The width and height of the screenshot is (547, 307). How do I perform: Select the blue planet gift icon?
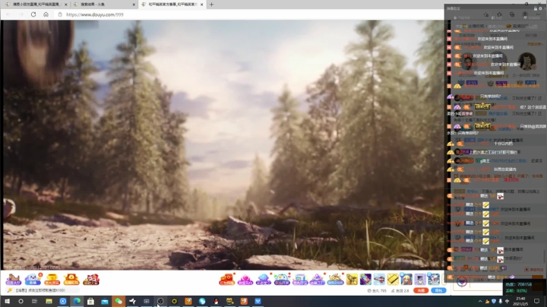(264, 280)
